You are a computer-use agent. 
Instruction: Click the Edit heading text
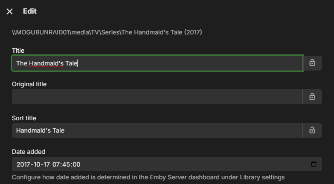(30, 11)
